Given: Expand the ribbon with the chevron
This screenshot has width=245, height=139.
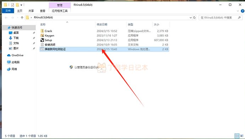Looking at the screenshot, I should (x=238, y=11).
